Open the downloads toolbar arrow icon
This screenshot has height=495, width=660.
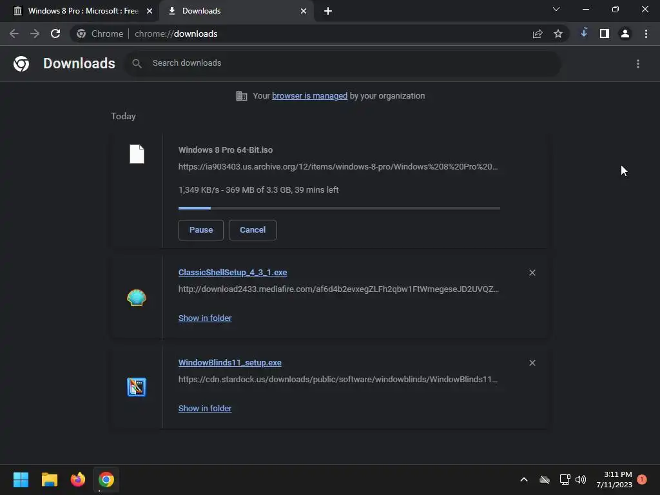pyautogui.click(x=584, y=33)
